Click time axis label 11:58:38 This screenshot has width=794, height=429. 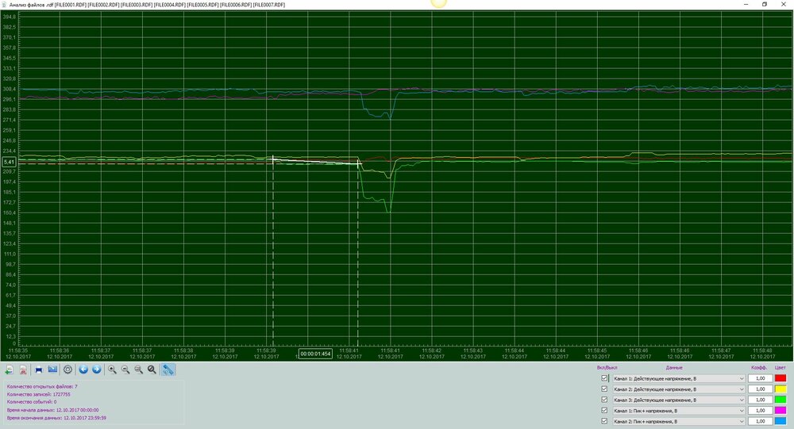pyautogui.click(x=183, y=350)
